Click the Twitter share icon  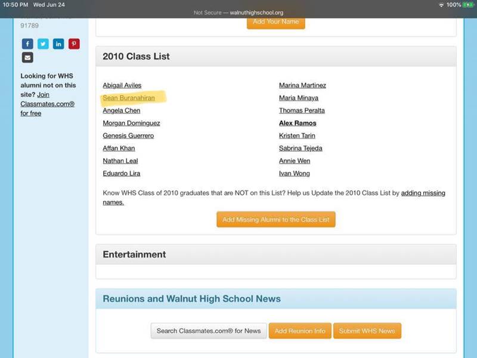point(43,44)
